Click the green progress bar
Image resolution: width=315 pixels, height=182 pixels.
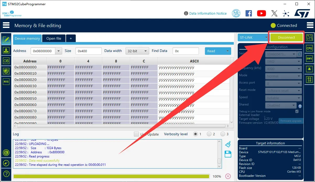point(111,177)
